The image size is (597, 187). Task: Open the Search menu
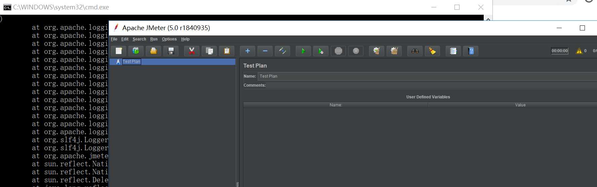click(139, 39)
